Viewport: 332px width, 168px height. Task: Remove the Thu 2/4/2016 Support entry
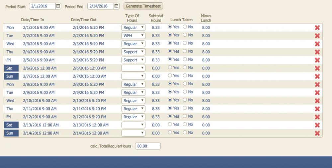click(x=317, y=52)
